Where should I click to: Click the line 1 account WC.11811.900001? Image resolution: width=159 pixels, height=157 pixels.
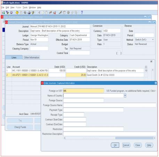(30, 71)
